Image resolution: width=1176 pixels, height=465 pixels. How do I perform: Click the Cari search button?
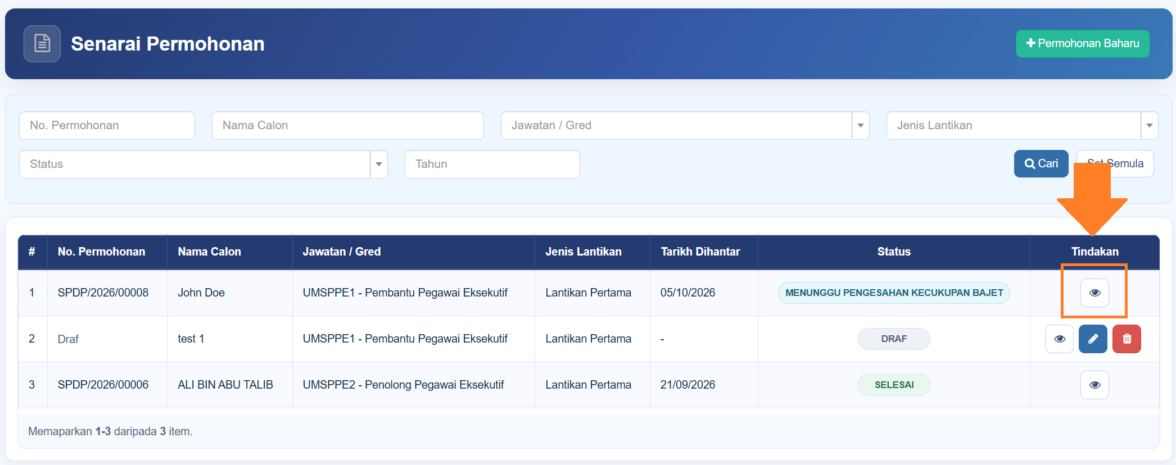(1041, 163)
